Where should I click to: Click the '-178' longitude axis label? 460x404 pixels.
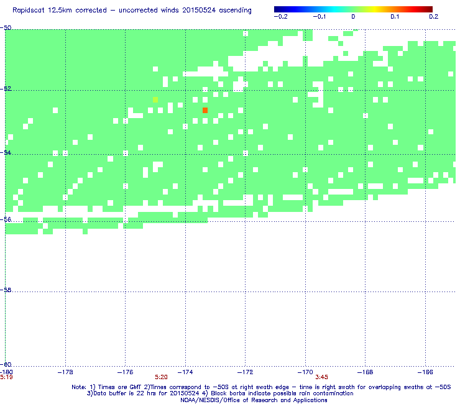pos(65,372)
